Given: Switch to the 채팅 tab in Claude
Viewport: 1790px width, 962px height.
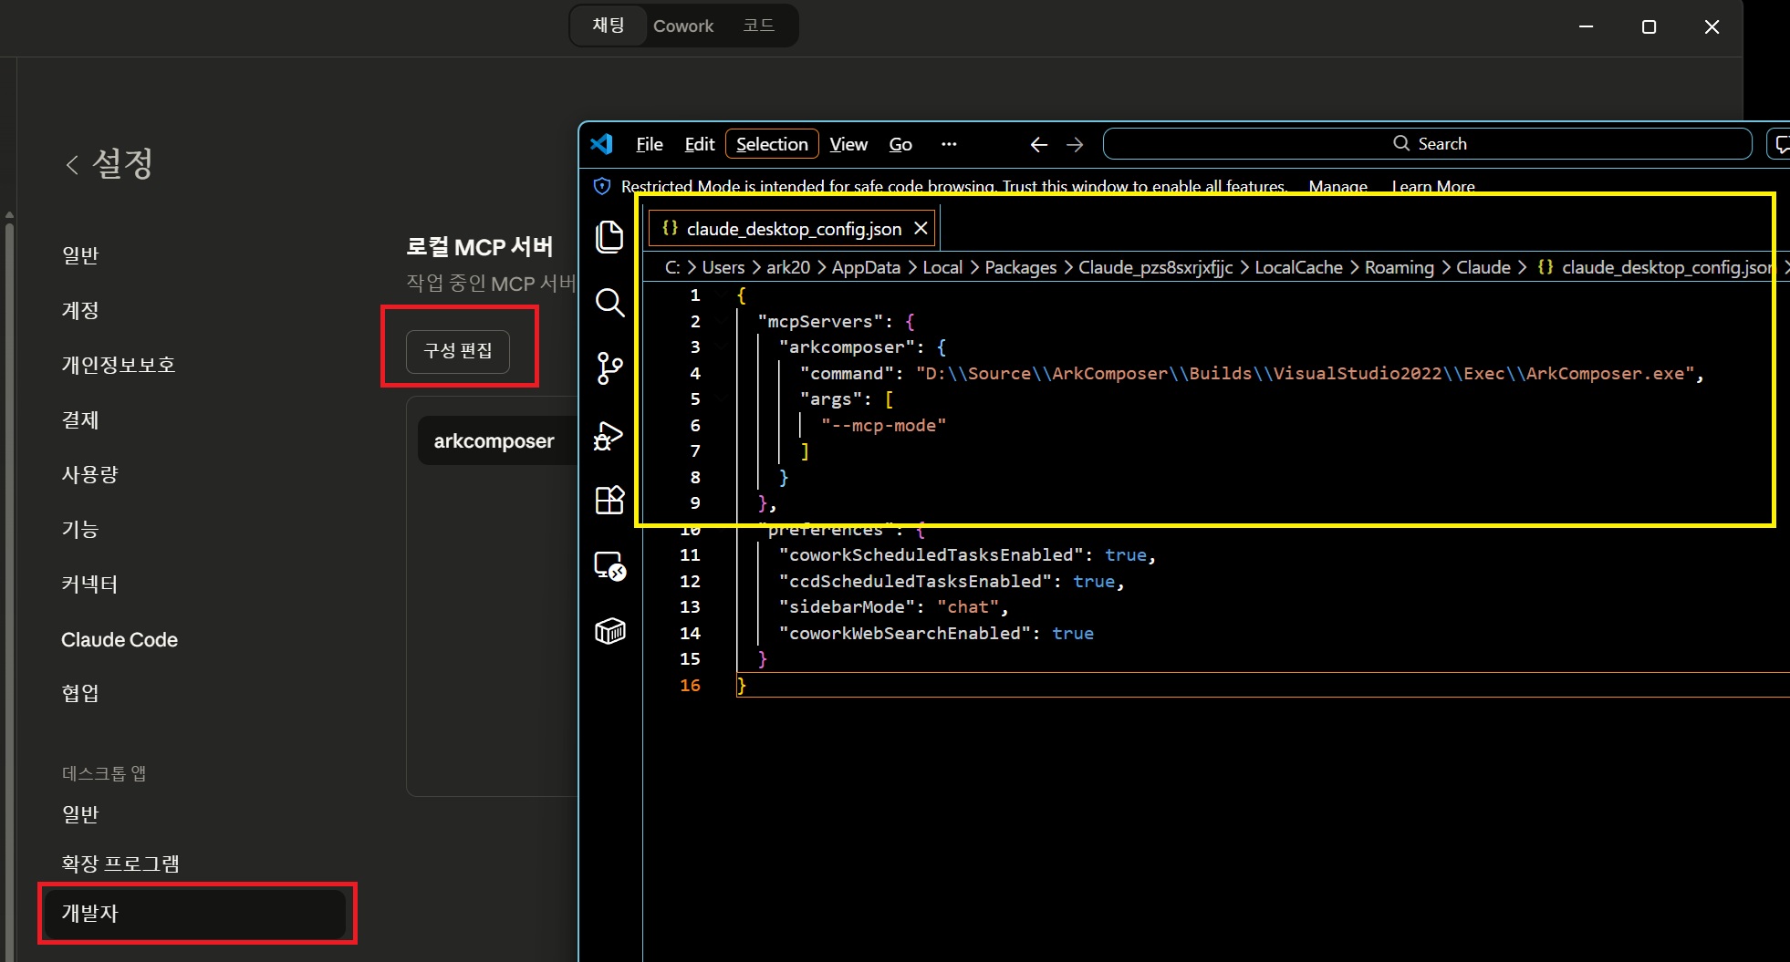Looking at the screenshot, I should click(x=609, y=26).
